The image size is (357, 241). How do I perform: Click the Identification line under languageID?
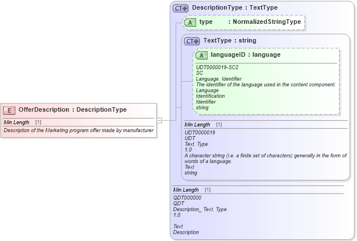click(210, 96)
